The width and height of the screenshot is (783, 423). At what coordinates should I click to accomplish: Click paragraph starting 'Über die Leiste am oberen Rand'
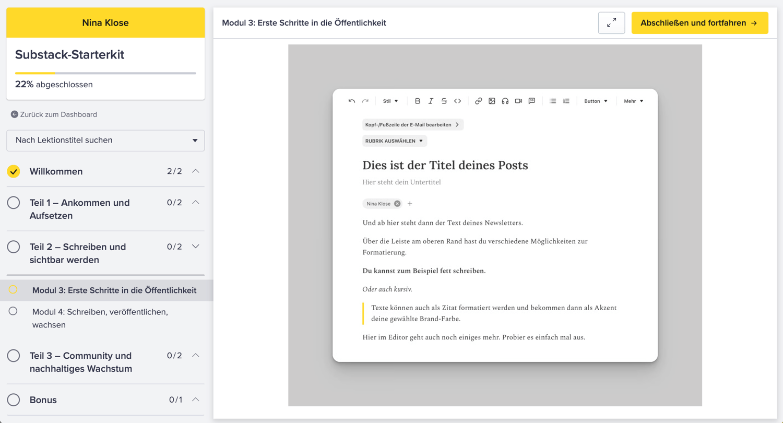[x=475, y=246]
